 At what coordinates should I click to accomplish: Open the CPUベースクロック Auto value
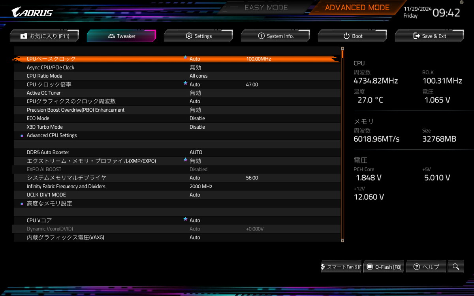pos(195,59)
